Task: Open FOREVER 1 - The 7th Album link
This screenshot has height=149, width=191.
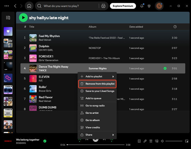Action: pos(104,58)
